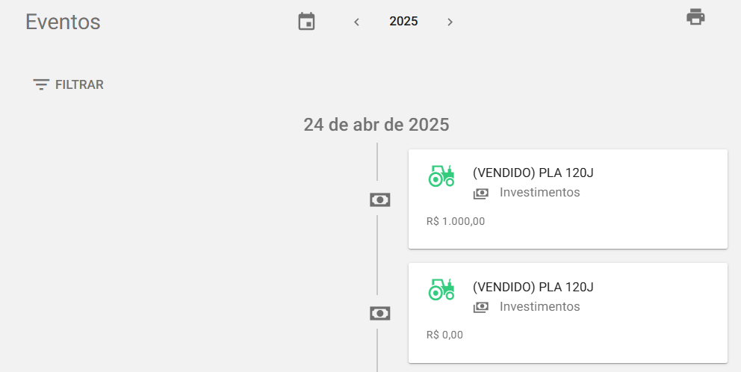Screen dimensions: 741x372
Task: Open (VENDIDO) PLA 120J event worth R$ 1.000,00
Action: [533, 173]
